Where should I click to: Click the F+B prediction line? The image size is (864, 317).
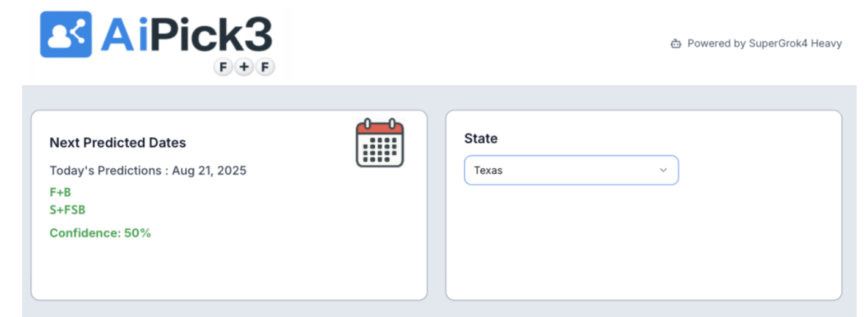(60, 193)
